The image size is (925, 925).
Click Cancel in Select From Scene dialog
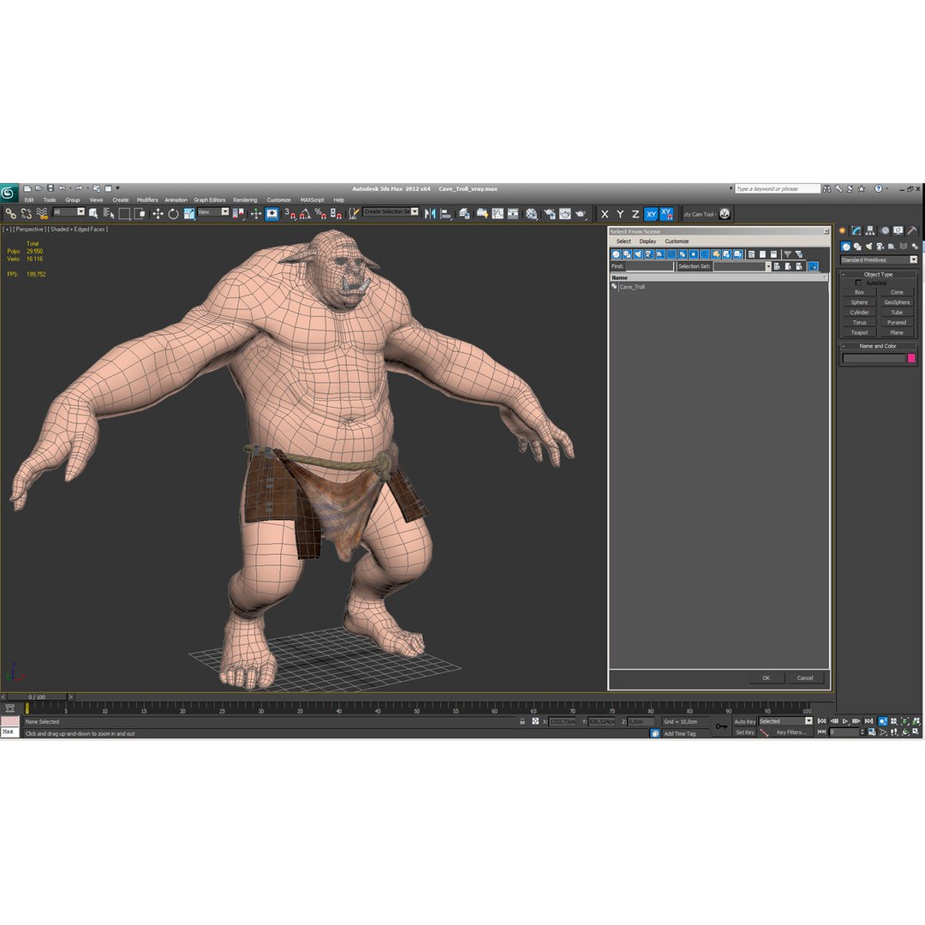tap(805, 677)
